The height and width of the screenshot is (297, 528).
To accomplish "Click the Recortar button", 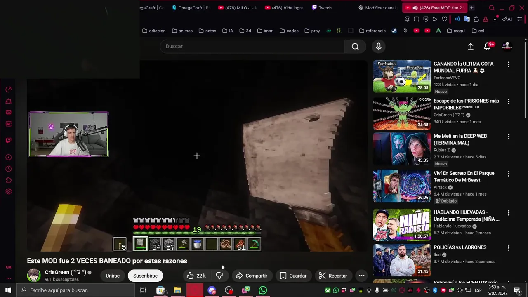I will pos(333,276).
